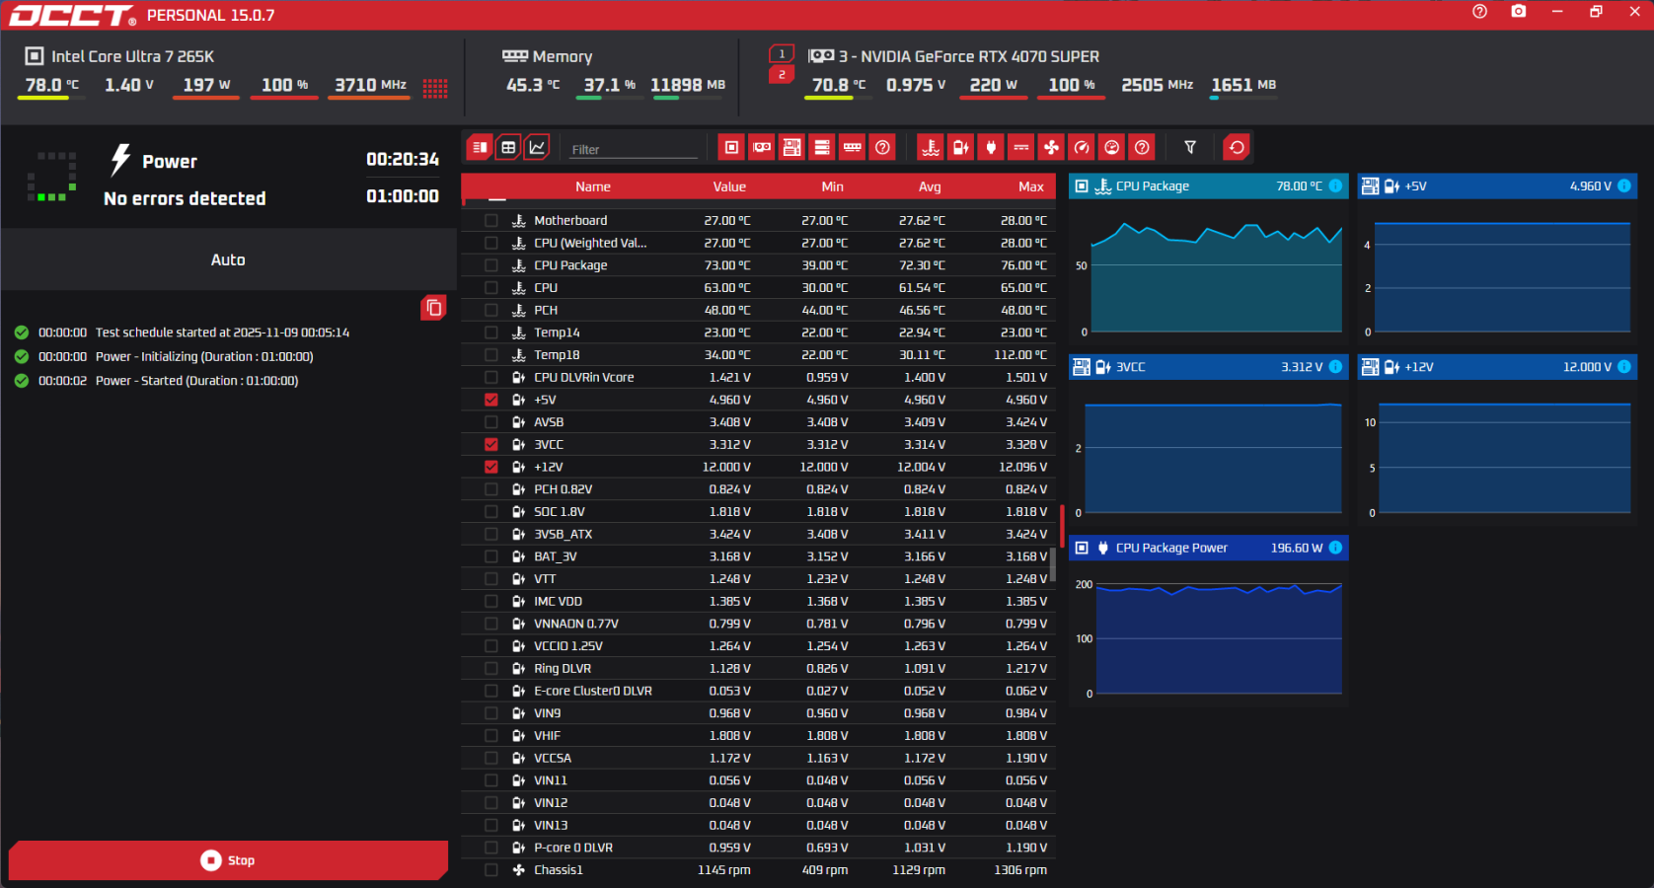Click the GPU device filter icon
The image size is (1654, 888).
(x=762, y=148)
